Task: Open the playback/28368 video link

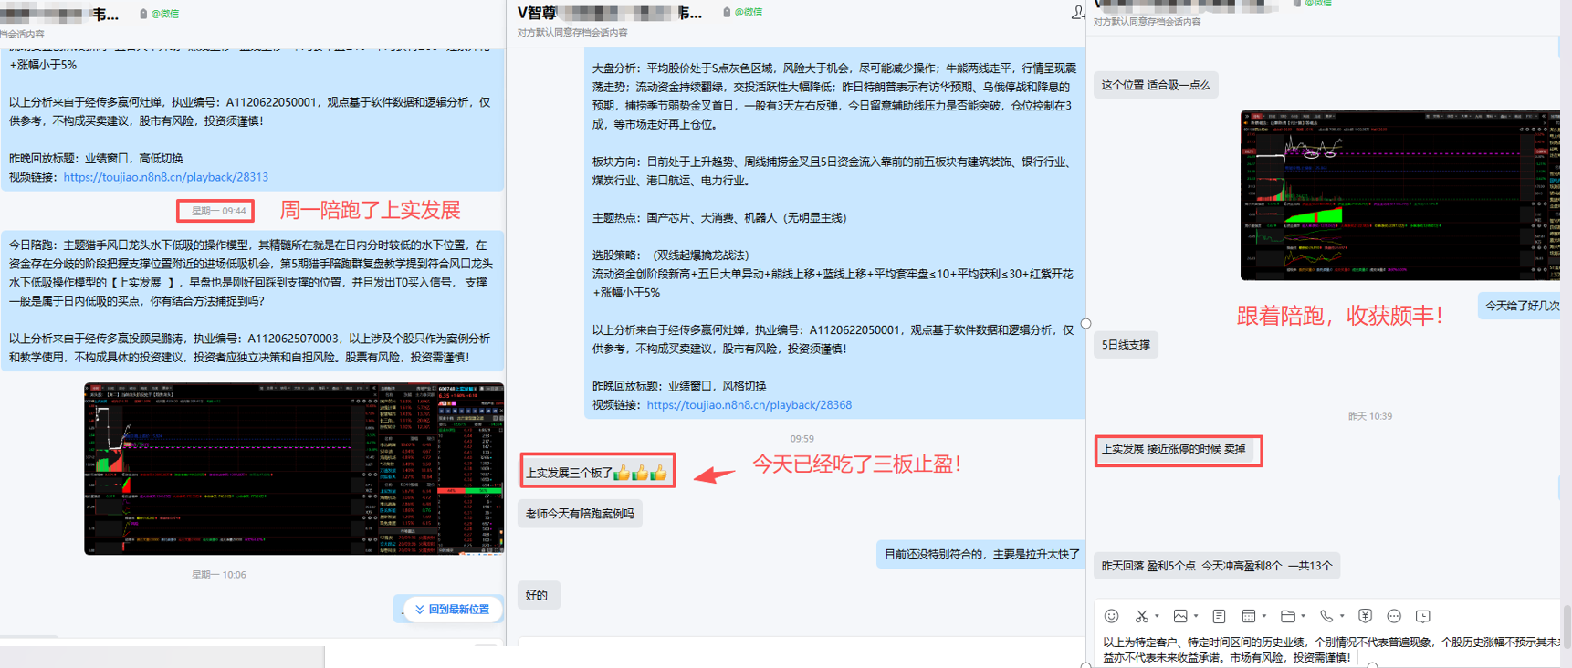Action: [749, 405]
